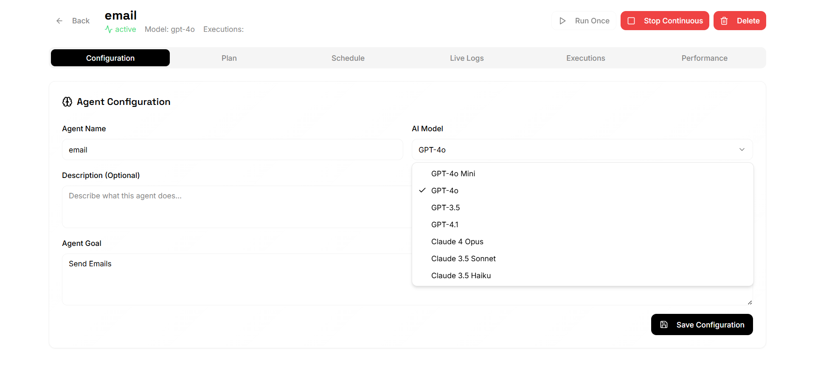This screenshot has width=815, height=378.
Task: Click Save Configuration button text
Action: [710, 325]
